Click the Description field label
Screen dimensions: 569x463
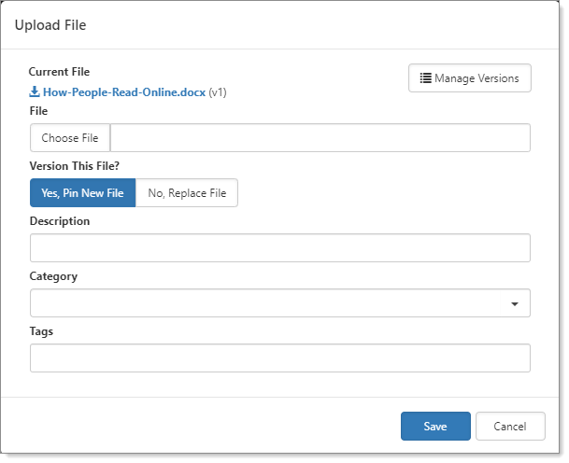[60, 221]
